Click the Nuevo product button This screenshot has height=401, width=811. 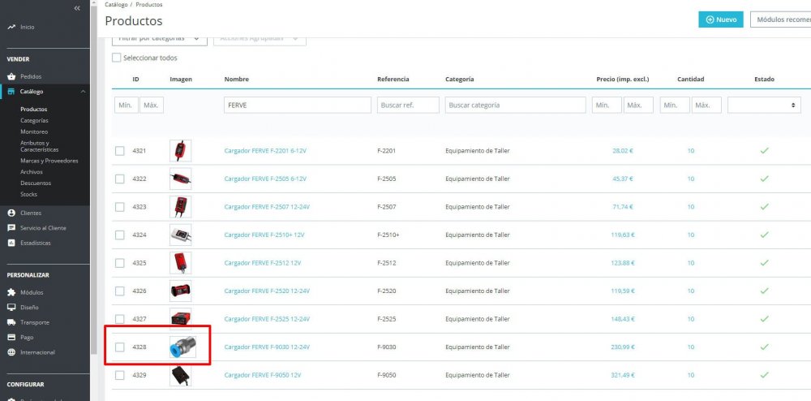(720, 19)
